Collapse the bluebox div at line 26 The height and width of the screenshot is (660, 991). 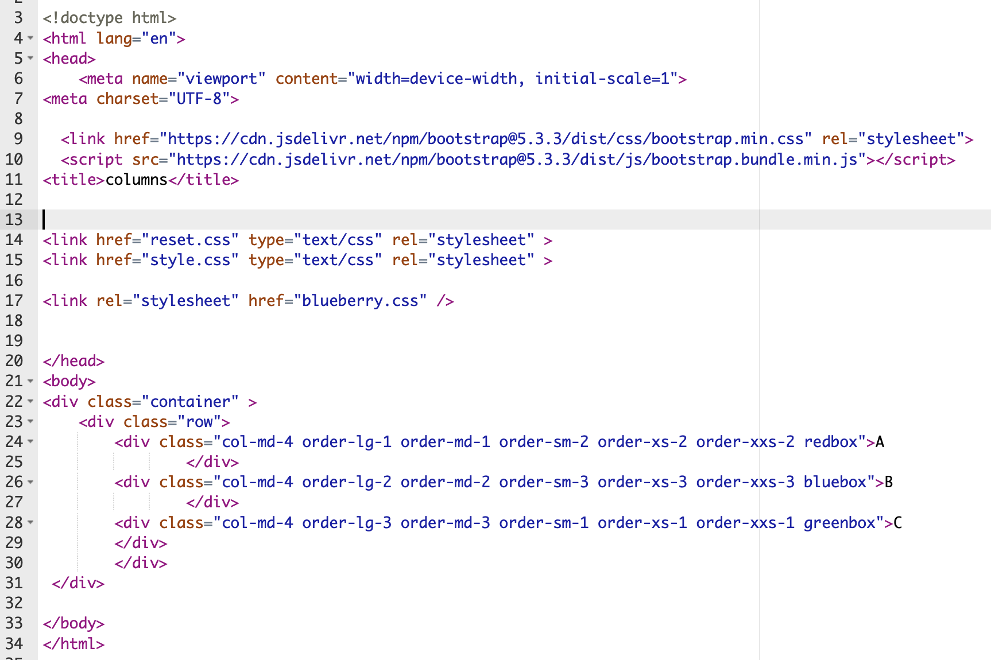30,482
